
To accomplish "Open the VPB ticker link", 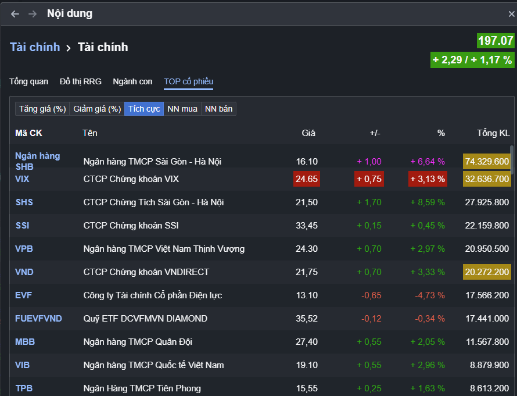I will (x=24, y=248).
